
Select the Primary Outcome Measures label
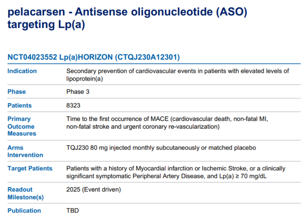(21, 126)
